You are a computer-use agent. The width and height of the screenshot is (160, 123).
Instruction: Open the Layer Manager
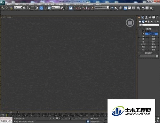121,8
